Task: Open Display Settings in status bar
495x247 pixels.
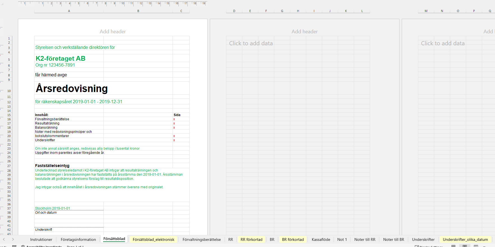Action: tap(429, 246)
